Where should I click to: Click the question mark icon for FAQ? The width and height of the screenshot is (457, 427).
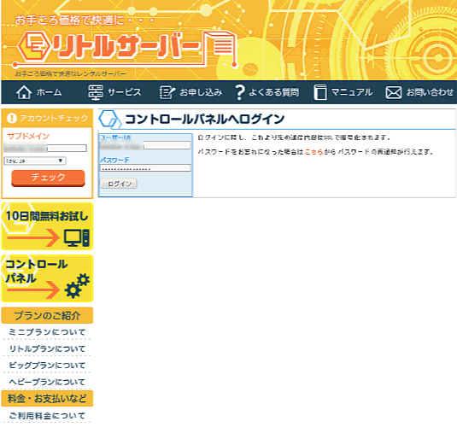coord(239,92)
